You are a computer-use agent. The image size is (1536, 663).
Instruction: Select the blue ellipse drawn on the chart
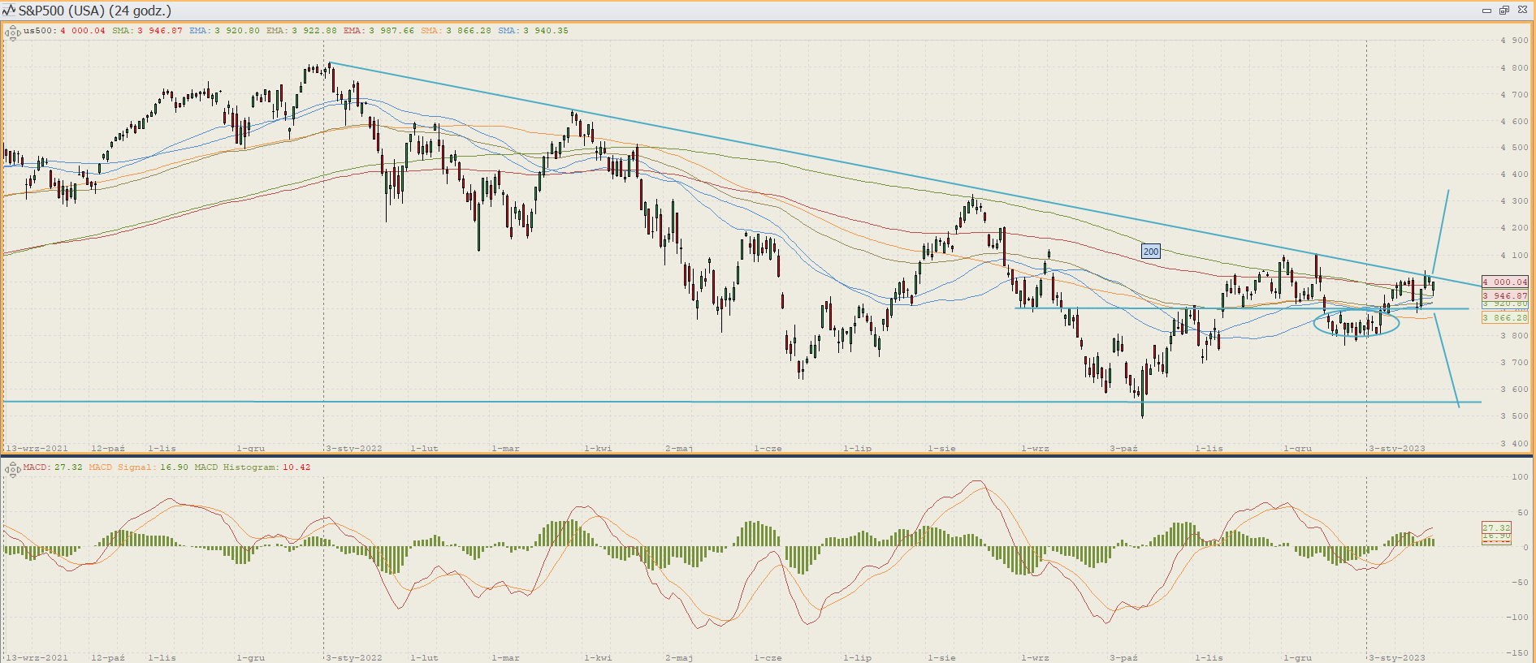tap(1316, 324)
